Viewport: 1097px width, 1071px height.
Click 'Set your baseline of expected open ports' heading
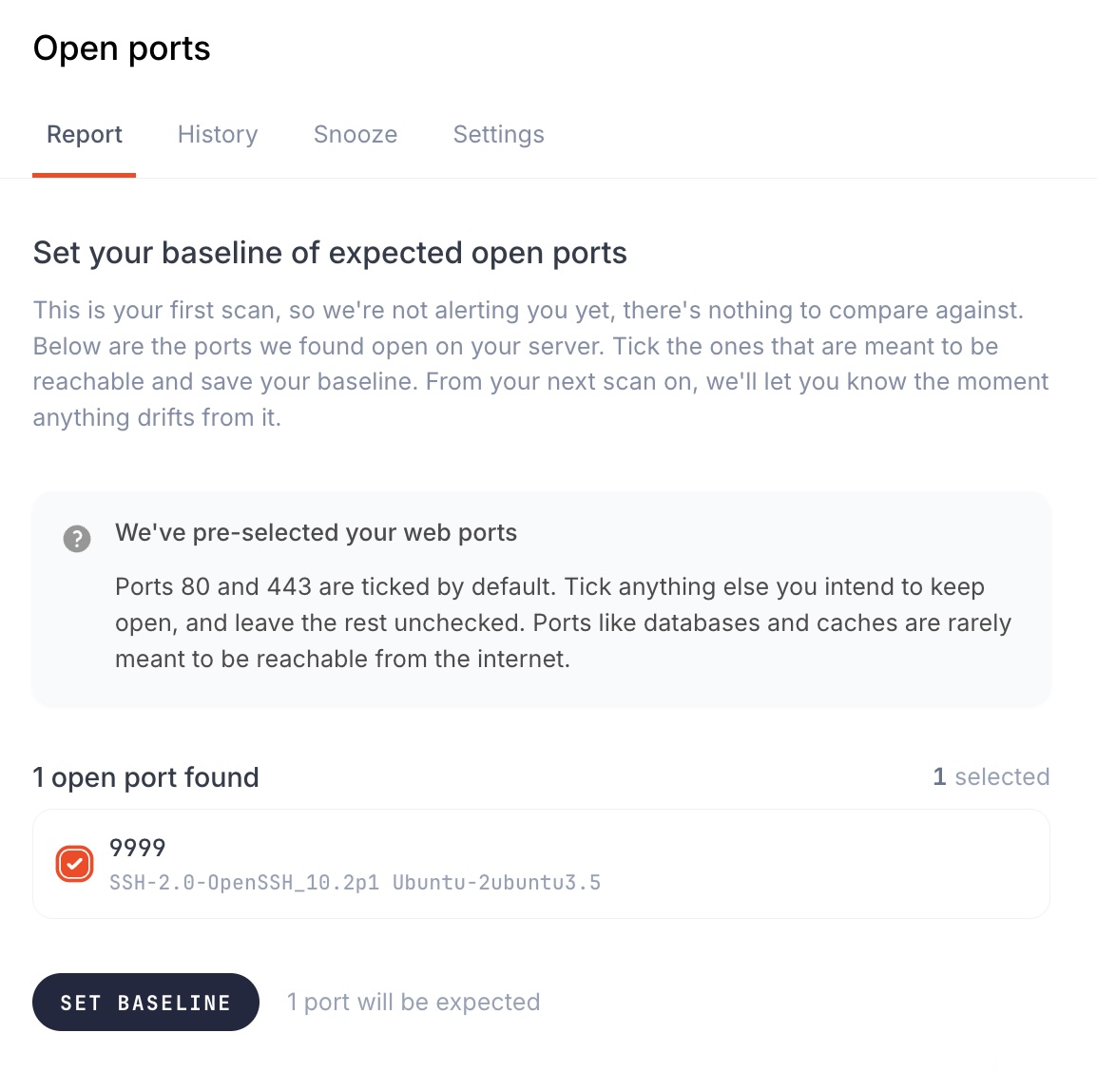click(x=330, y=253)
